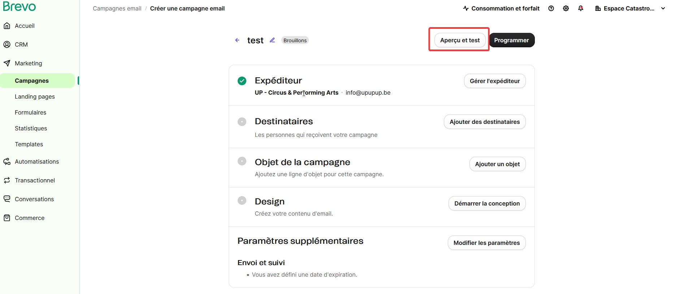675x294 pixels.
Task: Click the Conversations chat icon
Action: (7, 199)
